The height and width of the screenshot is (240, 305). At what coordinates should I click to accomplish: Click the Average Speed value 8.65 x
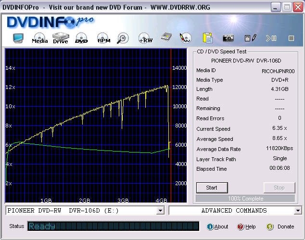tap(280, 139)
